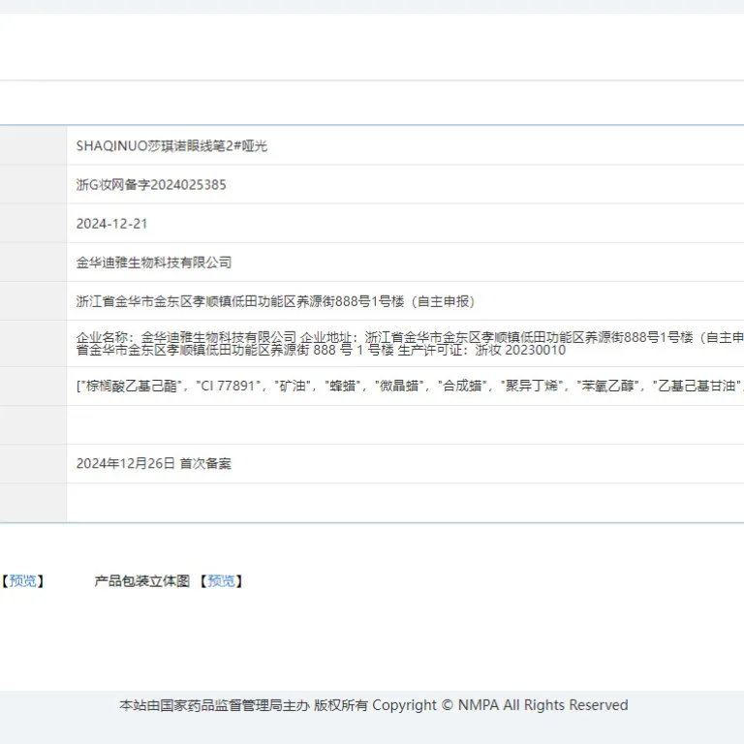Select the date 2024-12-21
Screen dimensions: 744x744
pyautogui.click(x=112, y=224)
